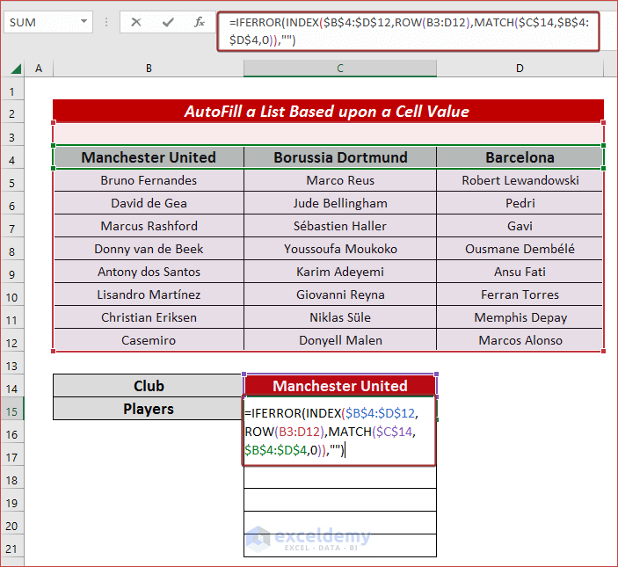The width and height of the screenshot is (618, 567).
Task: Select column A header
Action: coord(39,69)
